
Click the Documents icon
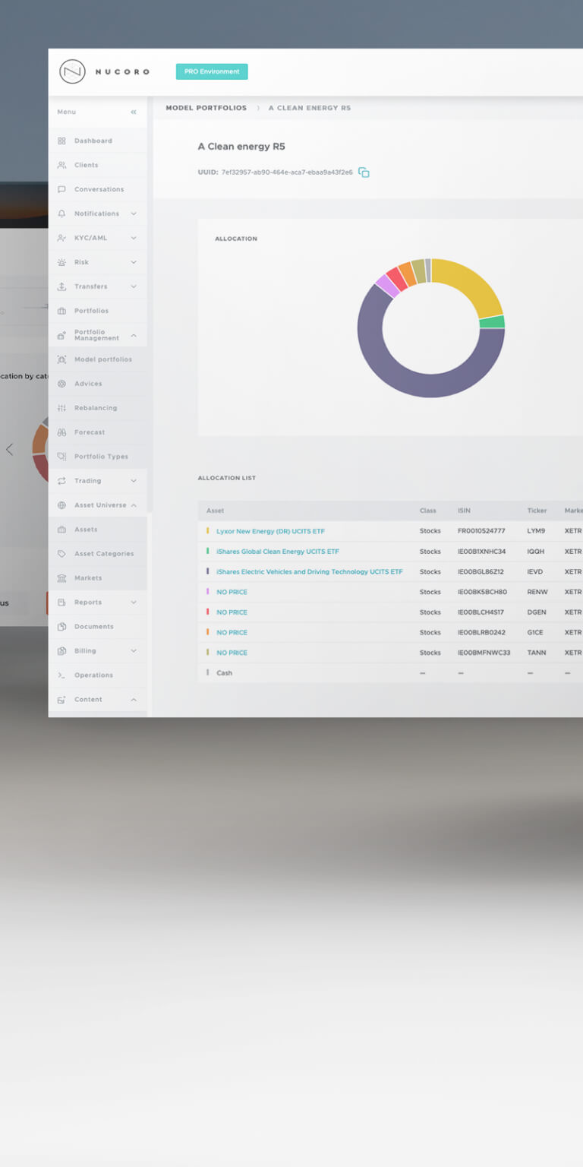click(x=61, y=628)
